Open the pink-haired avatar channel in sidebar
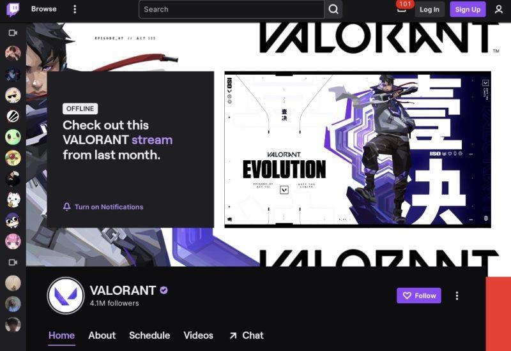The width and height of the screenshot is (511, 351). pyautogui.click(x=13, y=241)
